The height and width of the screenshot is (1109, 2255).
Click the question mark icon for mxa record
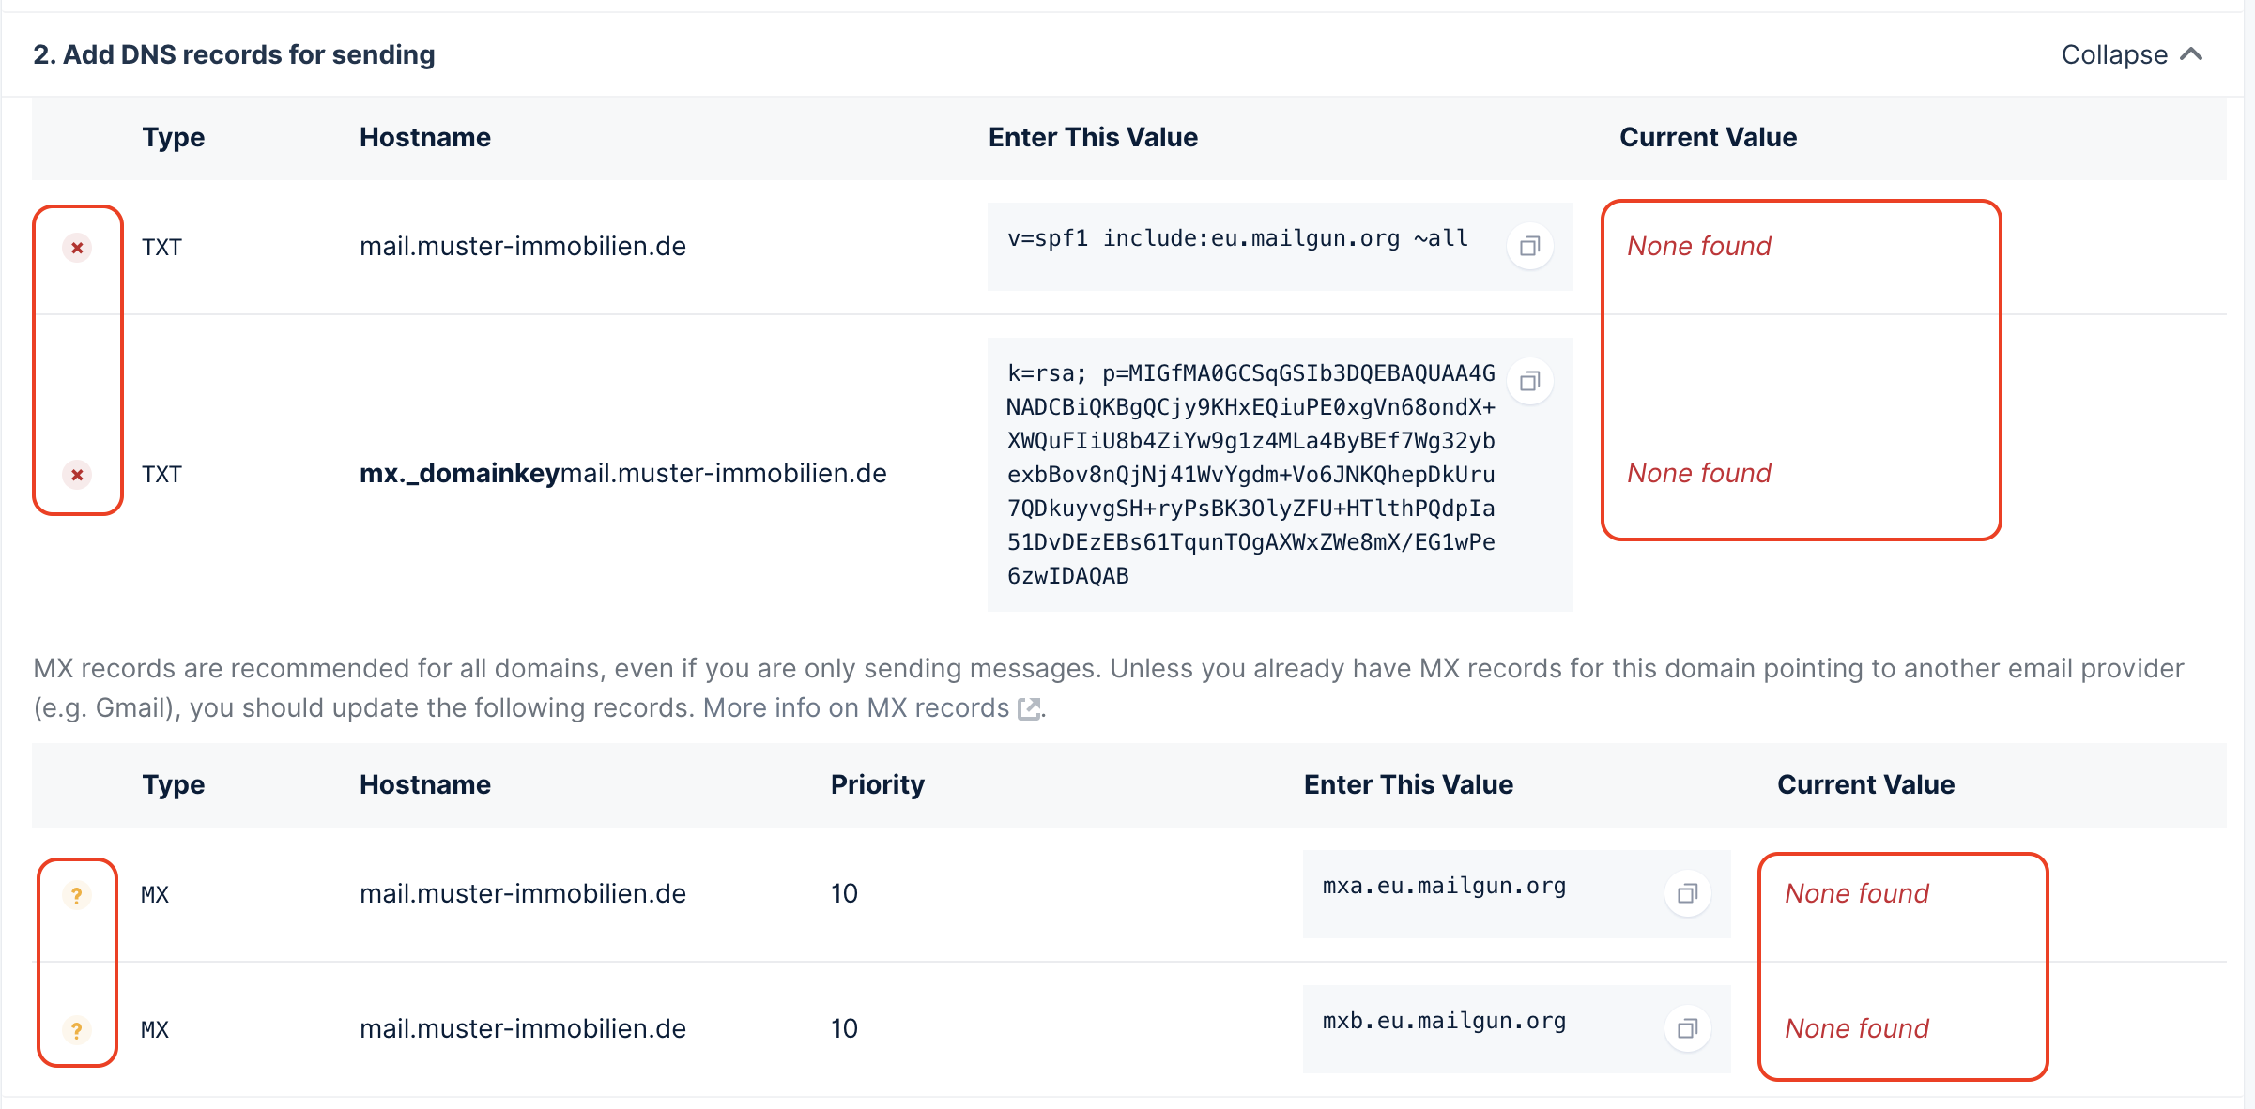coord(77,896)
